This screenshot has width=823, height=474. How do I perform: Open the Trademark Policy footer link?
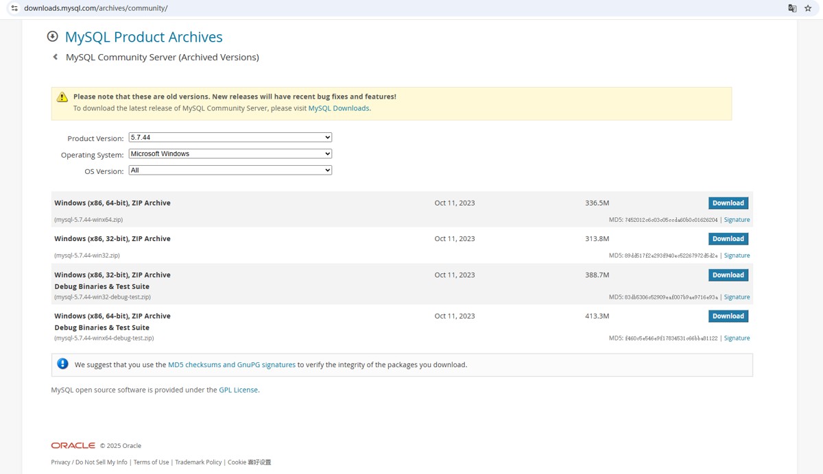[x=198, y=462]
